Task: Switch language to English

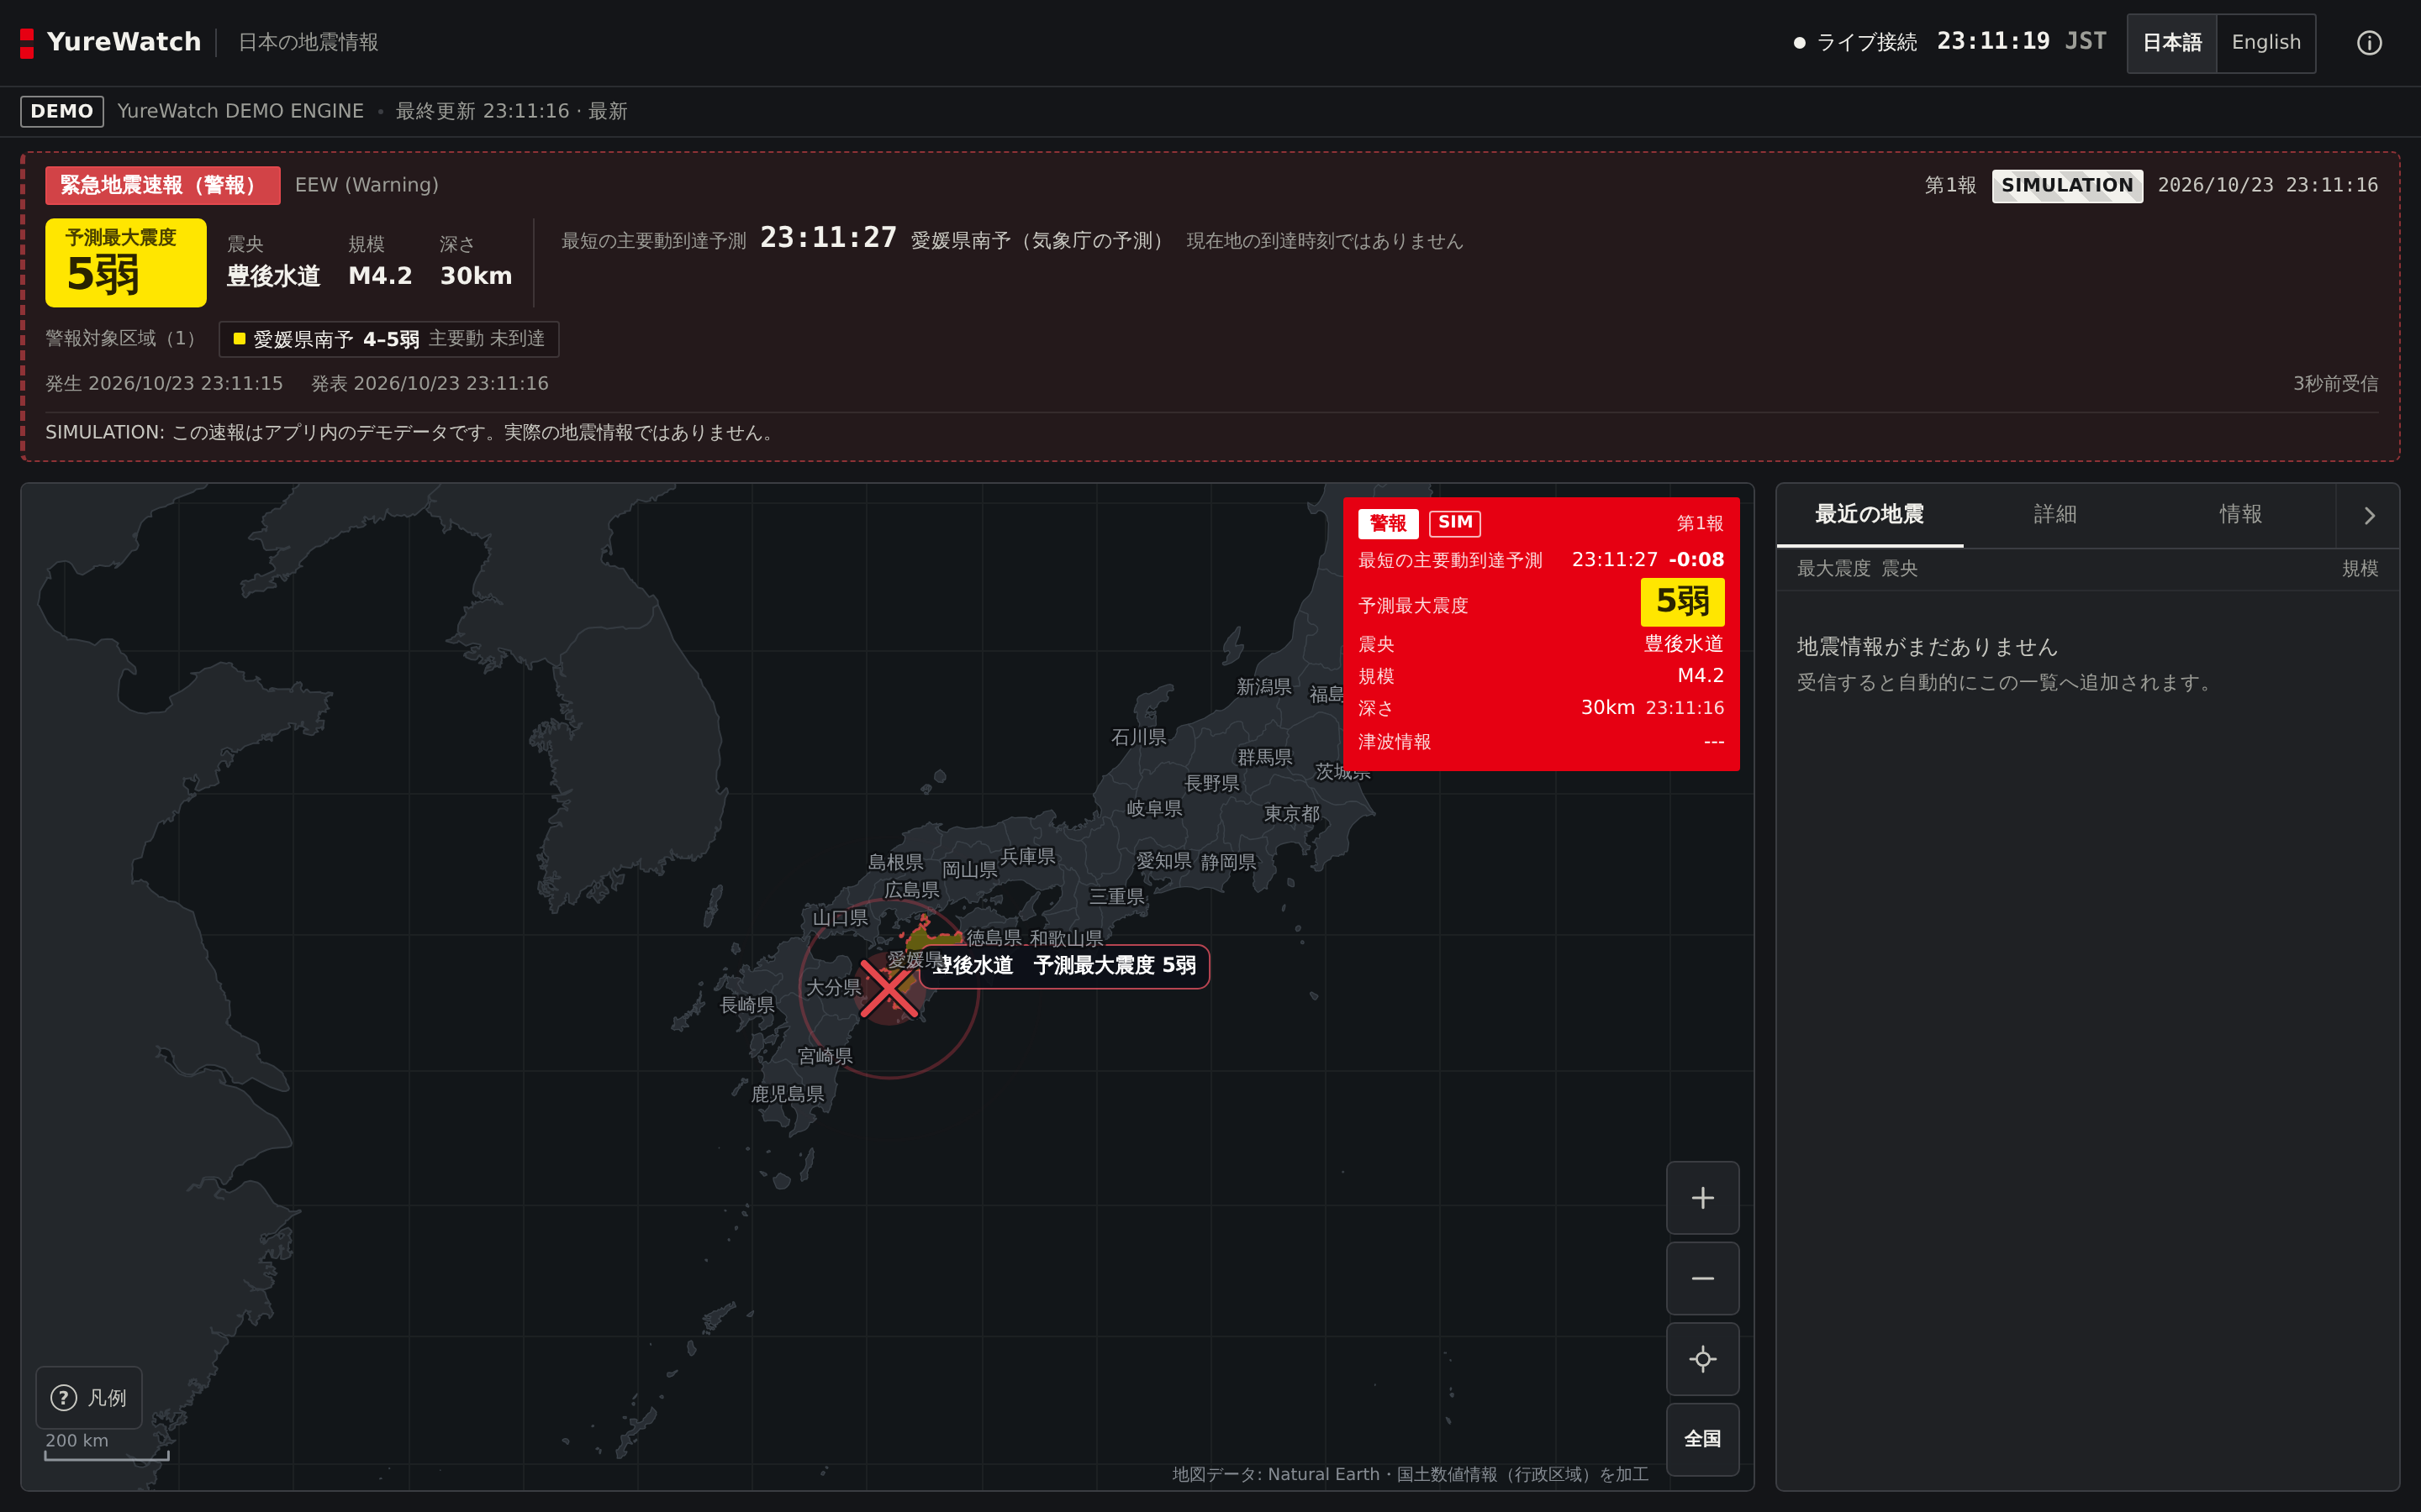Action: (2266, 43)
